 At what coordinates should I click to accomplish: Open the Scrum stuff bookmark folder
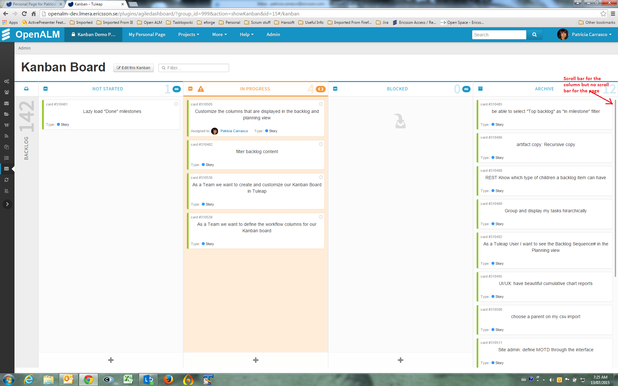pyautogui.click(x=257, y=23)
